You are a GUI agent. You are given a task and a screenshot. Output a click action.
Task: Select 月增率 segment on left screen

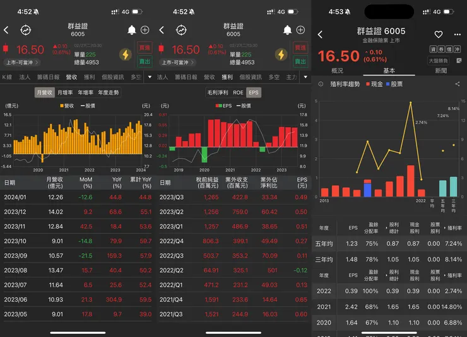pyautogui.click(x=65, y=93)
